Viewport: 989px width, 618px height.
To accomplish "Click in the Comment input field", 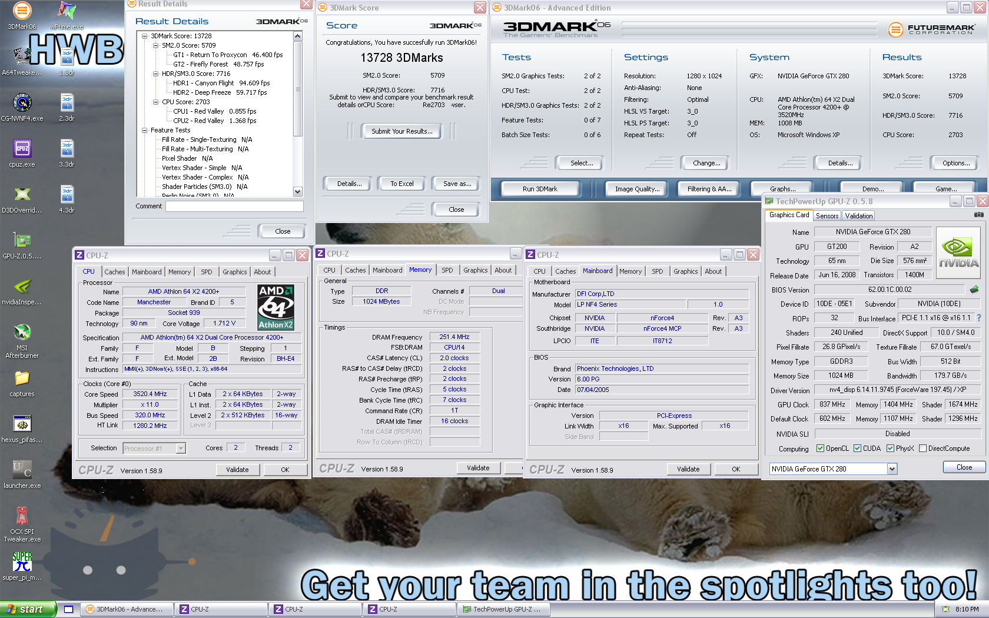I will tap(234, 206).
